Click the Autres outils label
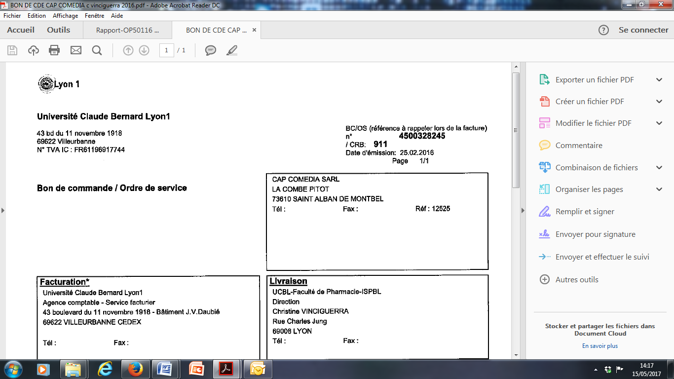674x379 pixels. tap(577, 279)
